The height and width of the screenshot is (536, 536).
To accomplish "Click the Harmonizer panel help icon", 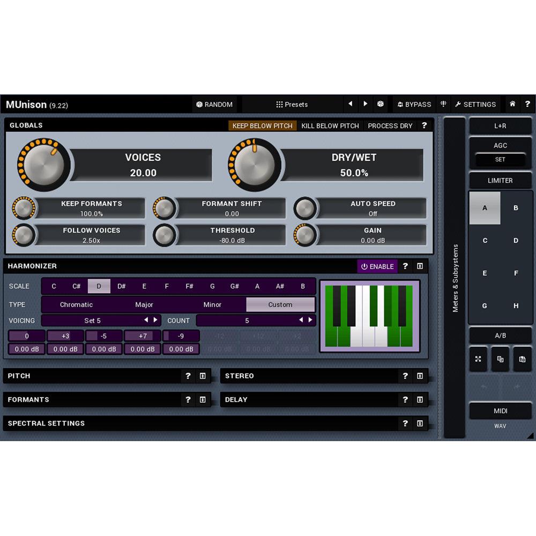I will 406,266.
